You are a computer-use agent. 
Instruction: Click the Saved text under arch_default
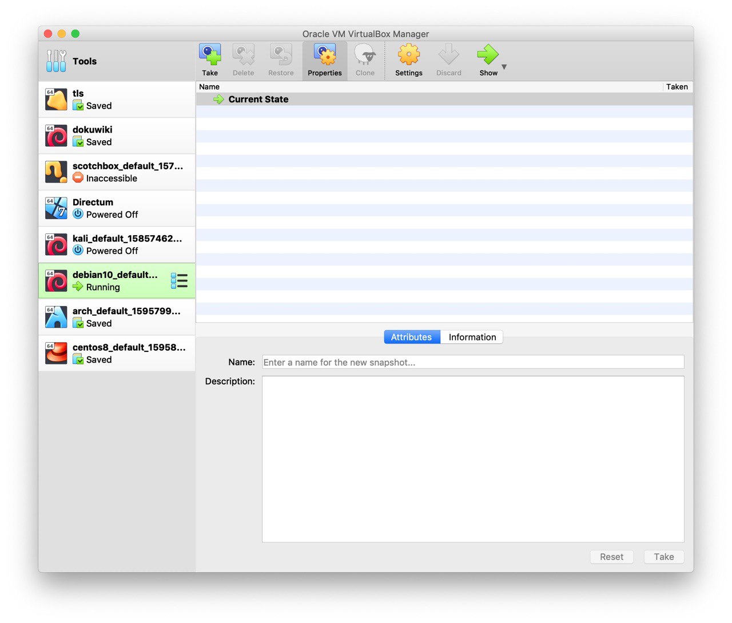tap(99, 323)
